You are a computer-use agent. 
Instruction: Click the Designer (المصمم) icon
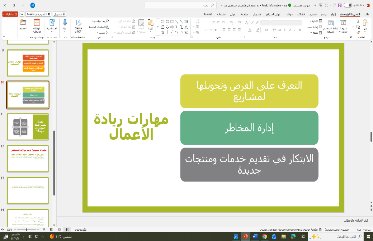[x=23, y=25]
